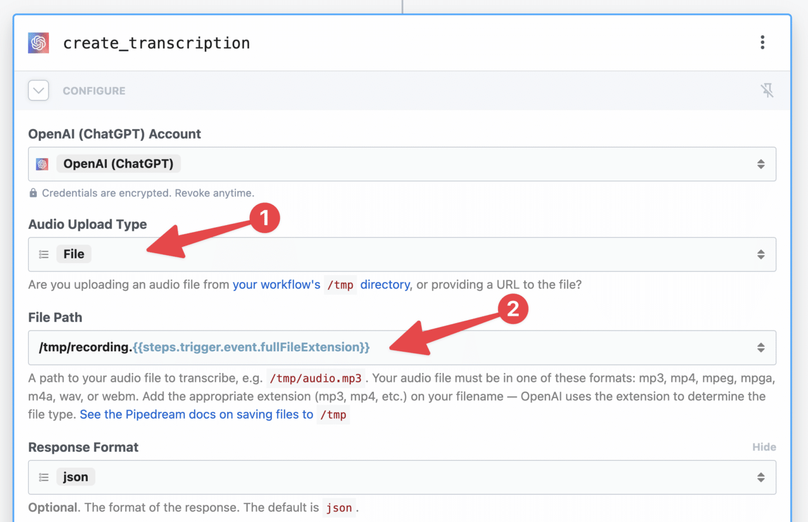
Task: Click the create_transcription step title
Action: (156, 43)
